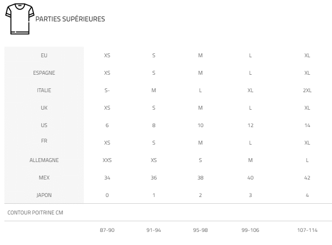Click the MEX row label

point(44,178)
